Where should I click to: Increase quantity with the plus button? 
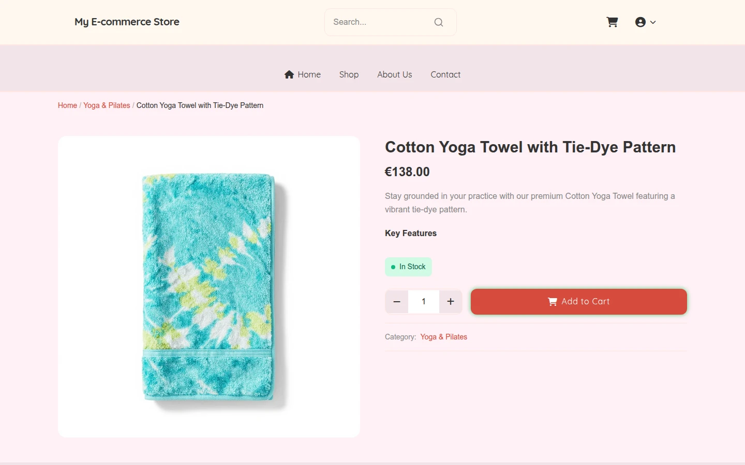[x=451, y=302]
